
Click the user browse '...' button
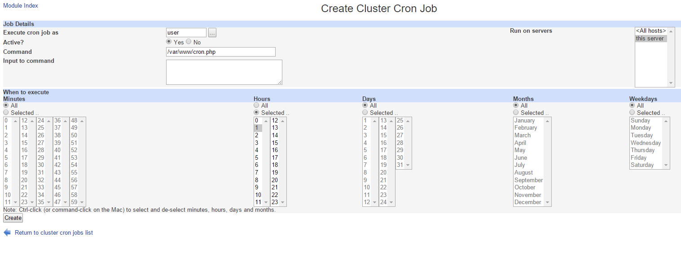click(x=212, y=33)
